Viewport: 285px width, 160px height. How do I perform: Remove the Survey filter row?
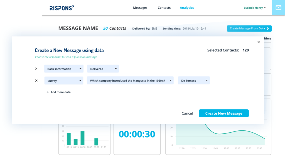tap(36, 81)
